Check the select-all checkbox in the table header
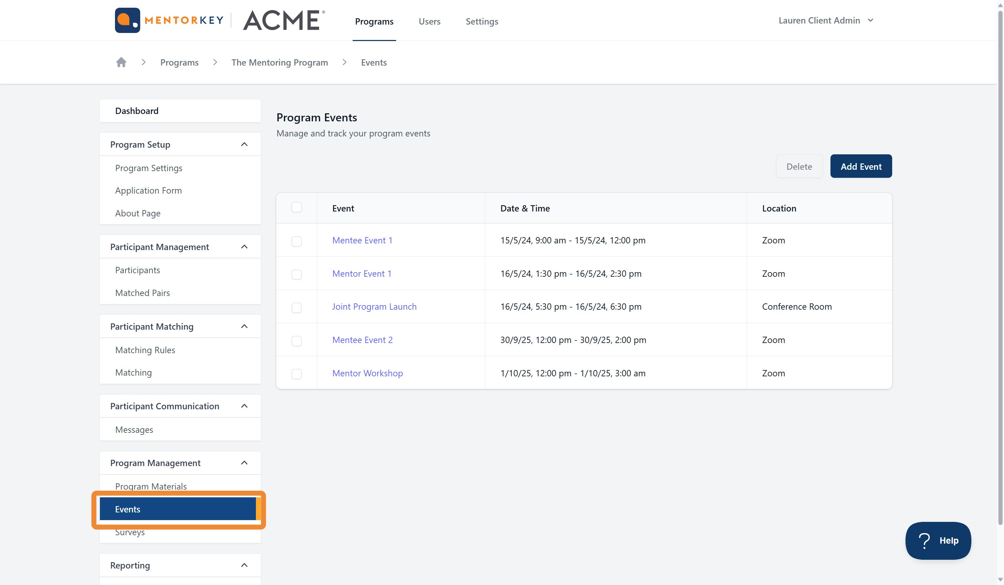The image size is (1004, 585). [x=297, y=207]
